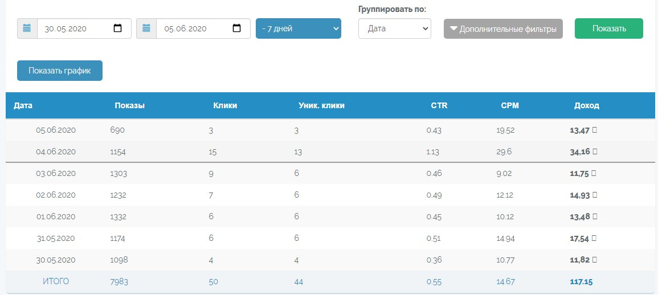Sort by the 'Дата' column header
The width and height of the screenshot is (658, 295).
click(x=23, y=105)
